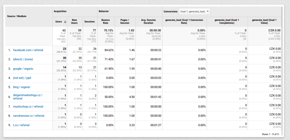Sort by Goal 1 Completions column
Screen dimensions: 290x140
click(227, 22)
